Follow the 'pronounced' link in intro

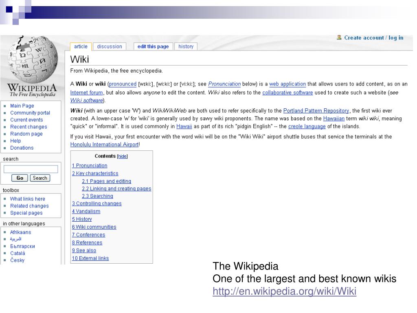(x=123, y=84)
